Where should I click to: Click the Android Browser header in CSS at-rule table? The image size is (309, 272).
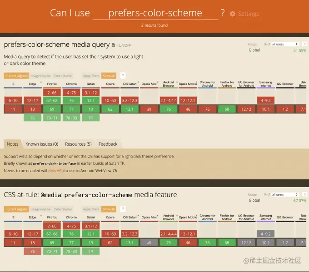tap(169, 217)
